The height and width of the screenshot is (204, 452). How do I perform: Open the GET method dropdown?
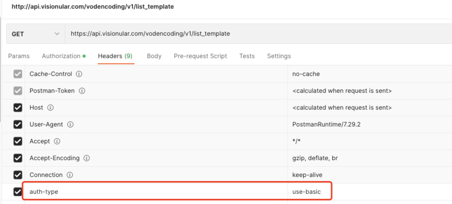(x=35, y=34)
